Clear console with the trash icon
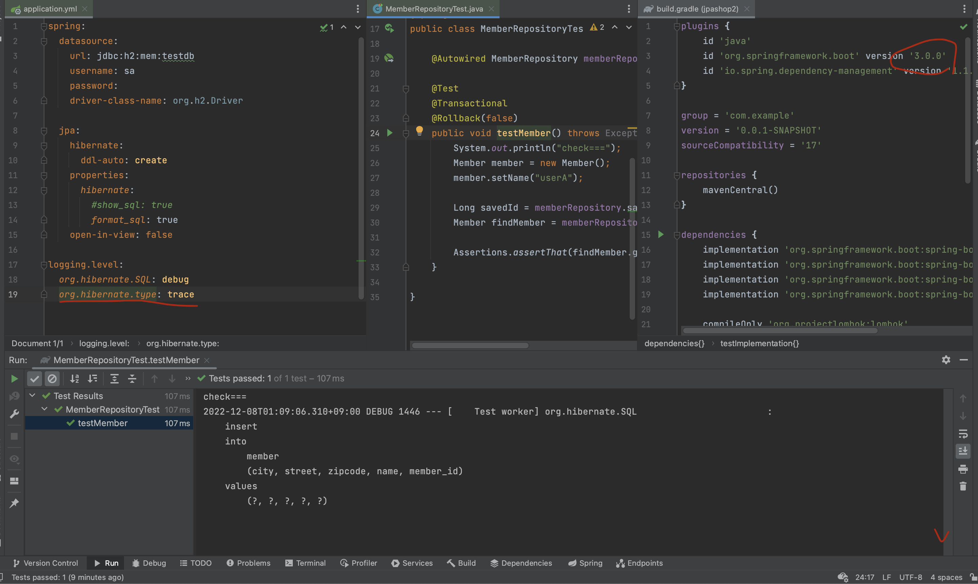 [x=963, y=486]
